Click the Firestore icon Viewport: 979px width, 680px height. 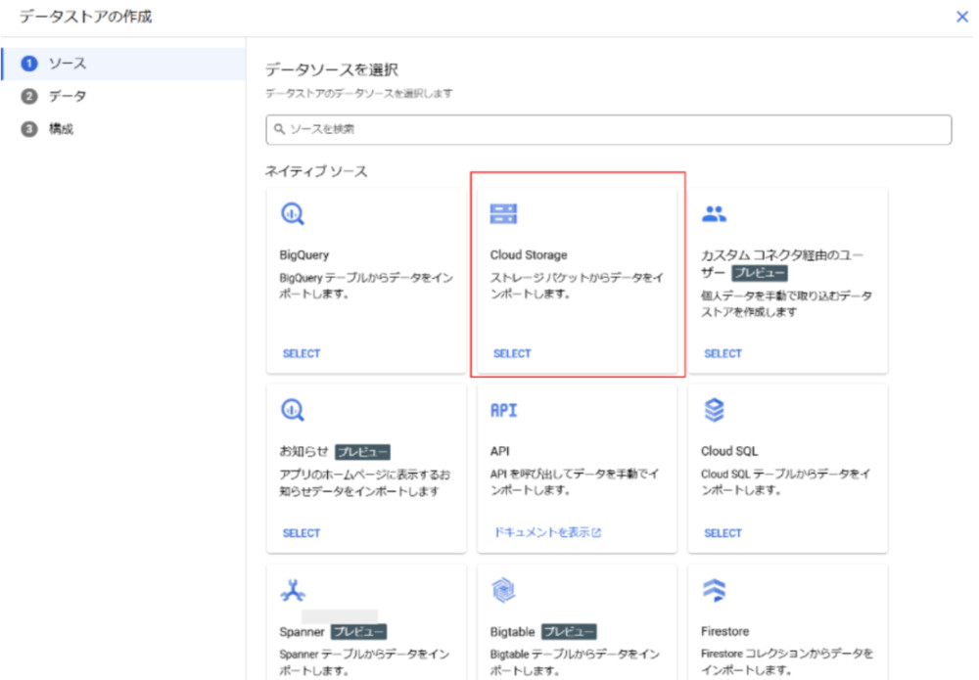tap(715, 591)
